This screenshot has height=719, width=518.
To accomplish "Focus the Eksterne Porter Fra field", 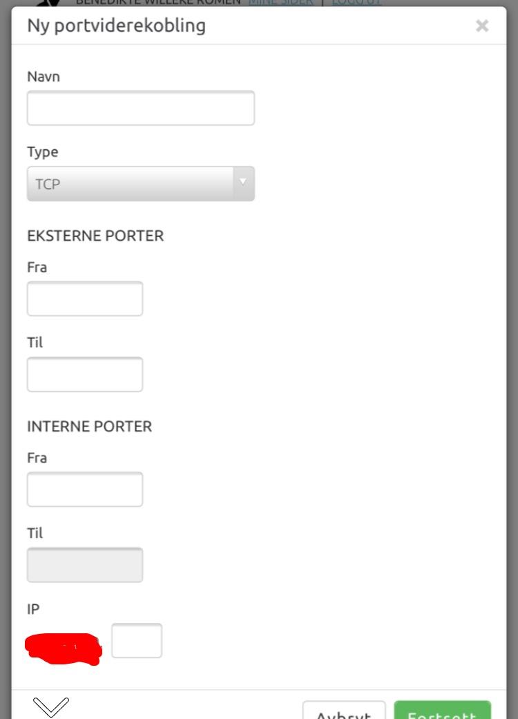I will tap(84, 299).
